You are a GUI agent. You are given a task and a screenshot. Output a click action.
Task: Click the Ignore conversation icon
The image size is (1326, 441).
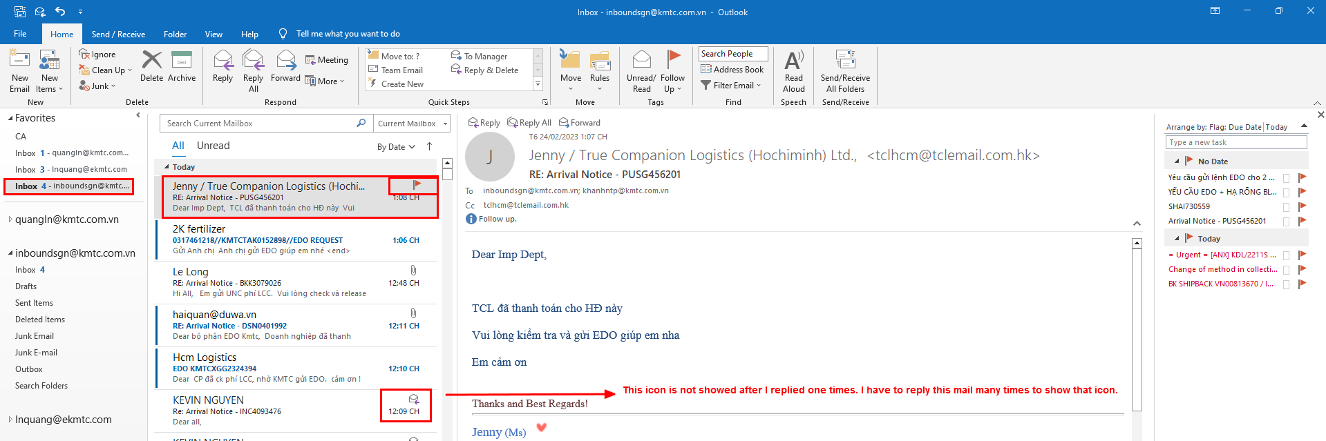pos(84,55)
